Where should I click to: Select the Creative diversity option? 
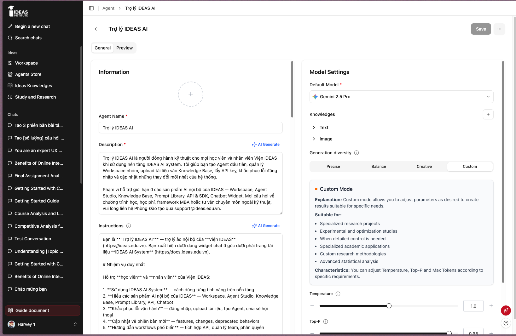[x=424, y=167]
